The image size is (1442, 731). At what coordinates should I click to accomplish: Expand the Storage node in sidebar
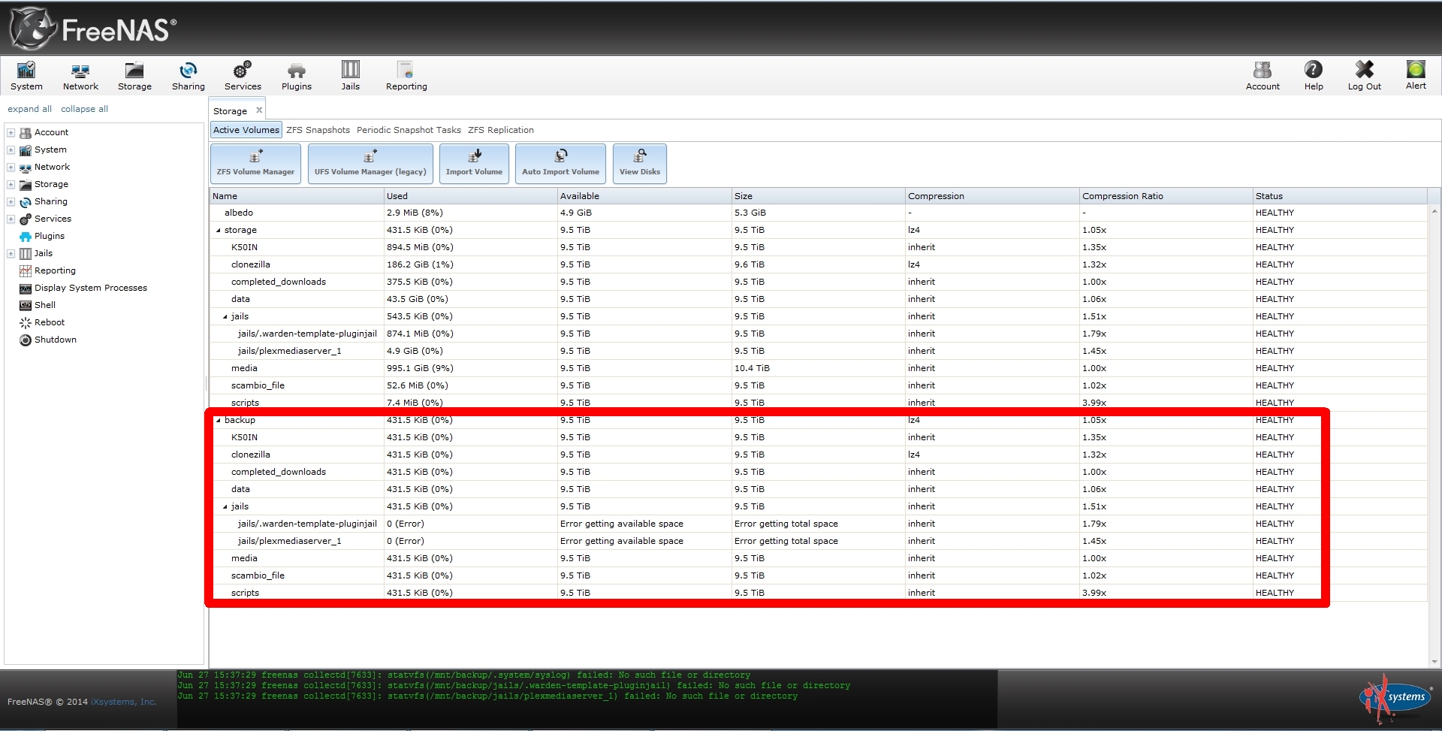click(11, 184)
